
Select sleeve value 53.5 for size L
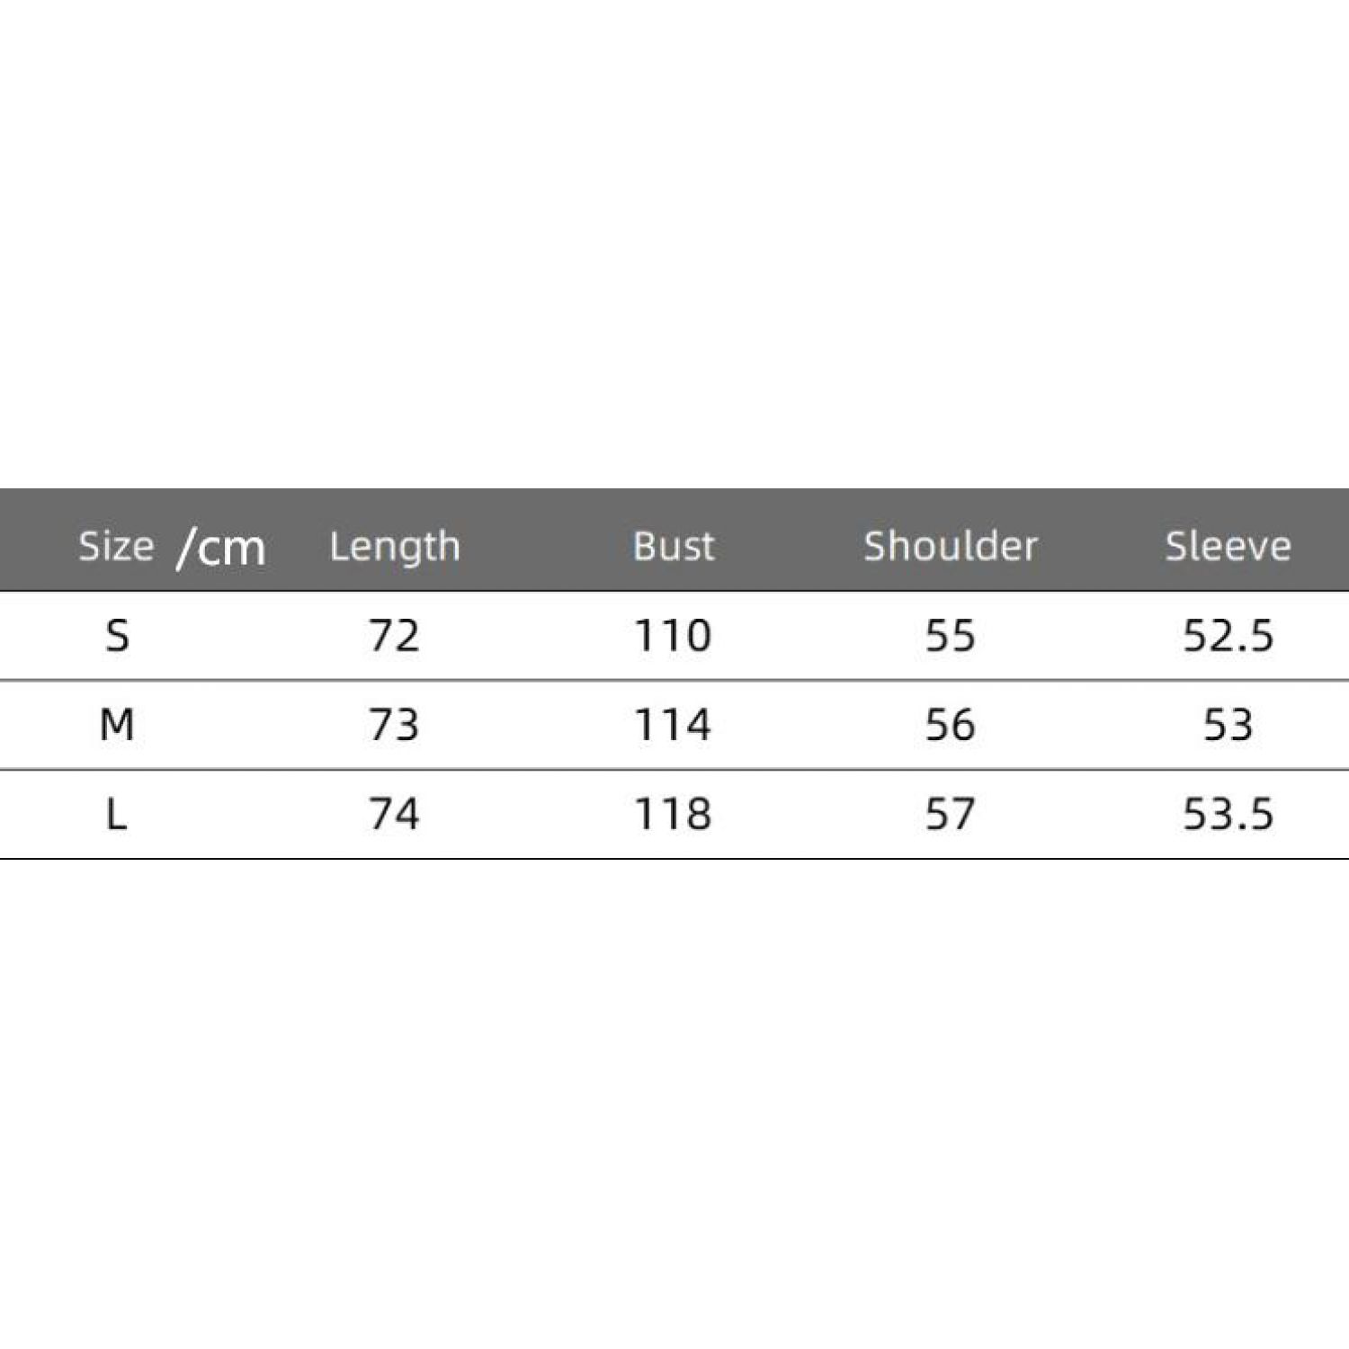[x=1228, y=814]
